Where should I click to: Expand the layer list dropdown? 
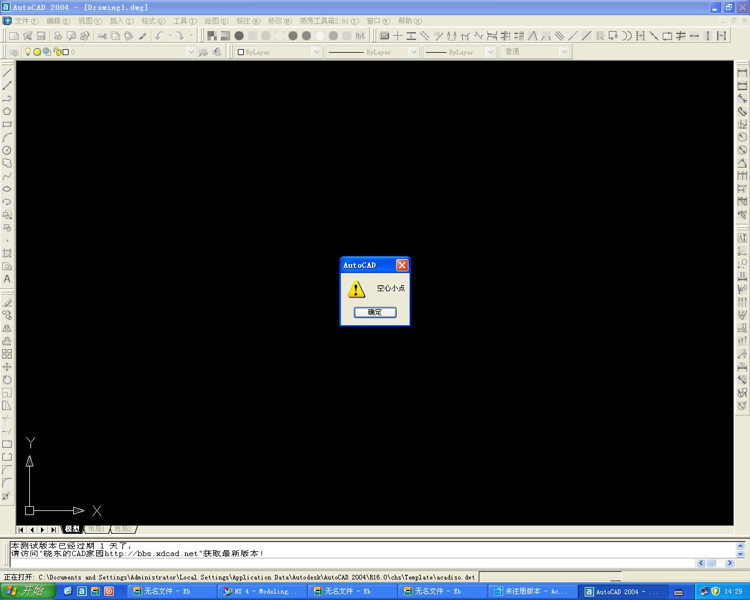(190, 52)
